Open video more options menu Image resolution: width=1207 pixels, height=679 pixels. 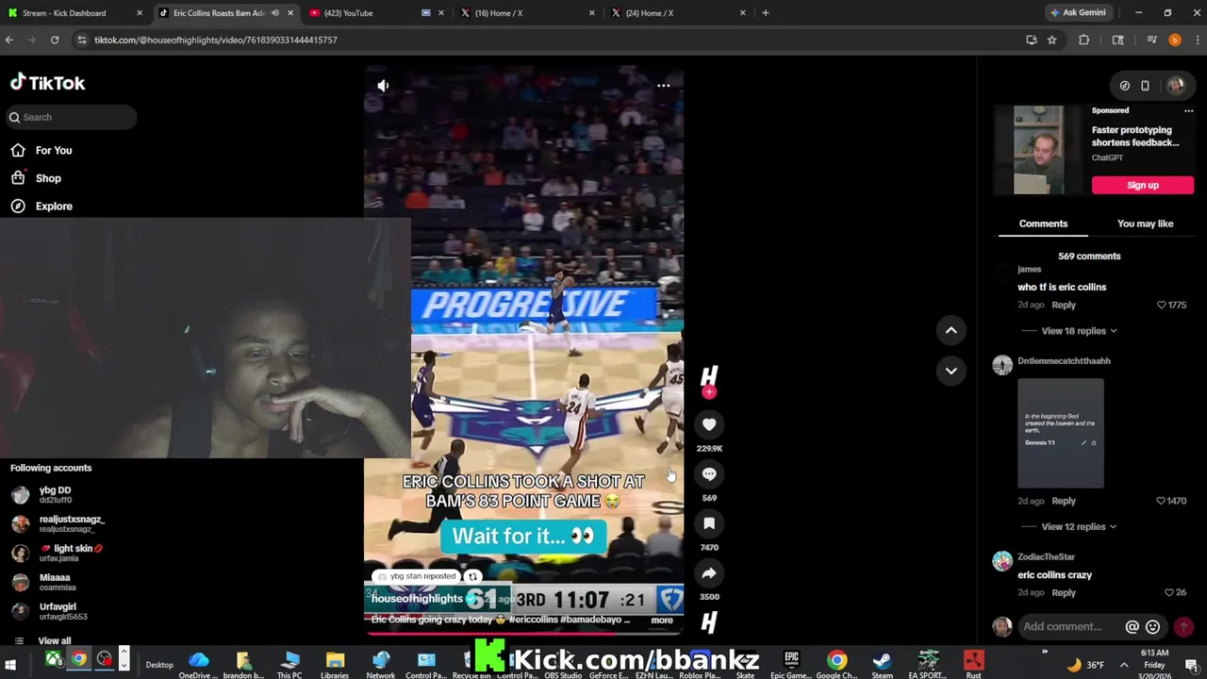click(664, 86)
